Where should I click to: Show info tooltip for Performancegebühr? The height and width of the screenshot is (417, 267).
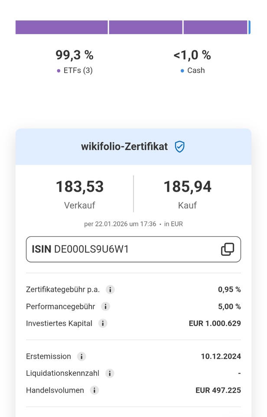[105, 307]
